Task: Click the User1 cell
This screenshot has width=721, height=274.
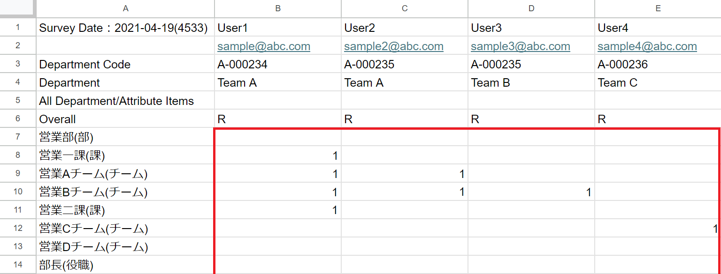Action: (x=232, y=28)
